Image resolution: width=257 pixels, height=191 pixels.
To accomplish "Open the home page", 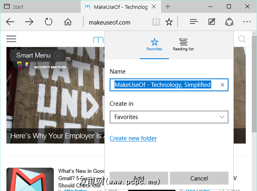I will pyautogui.click(x=68, y=22).
